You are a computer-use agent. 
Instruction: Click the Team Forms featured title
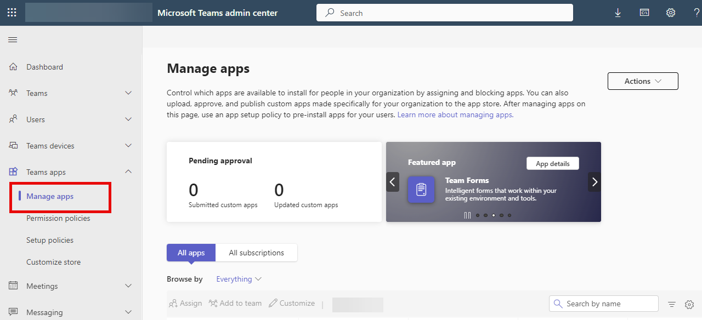467,180
